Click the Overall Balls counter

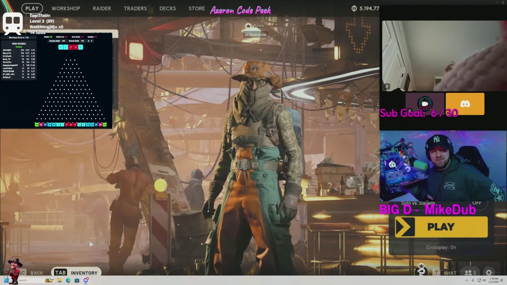tap(77, 41)
